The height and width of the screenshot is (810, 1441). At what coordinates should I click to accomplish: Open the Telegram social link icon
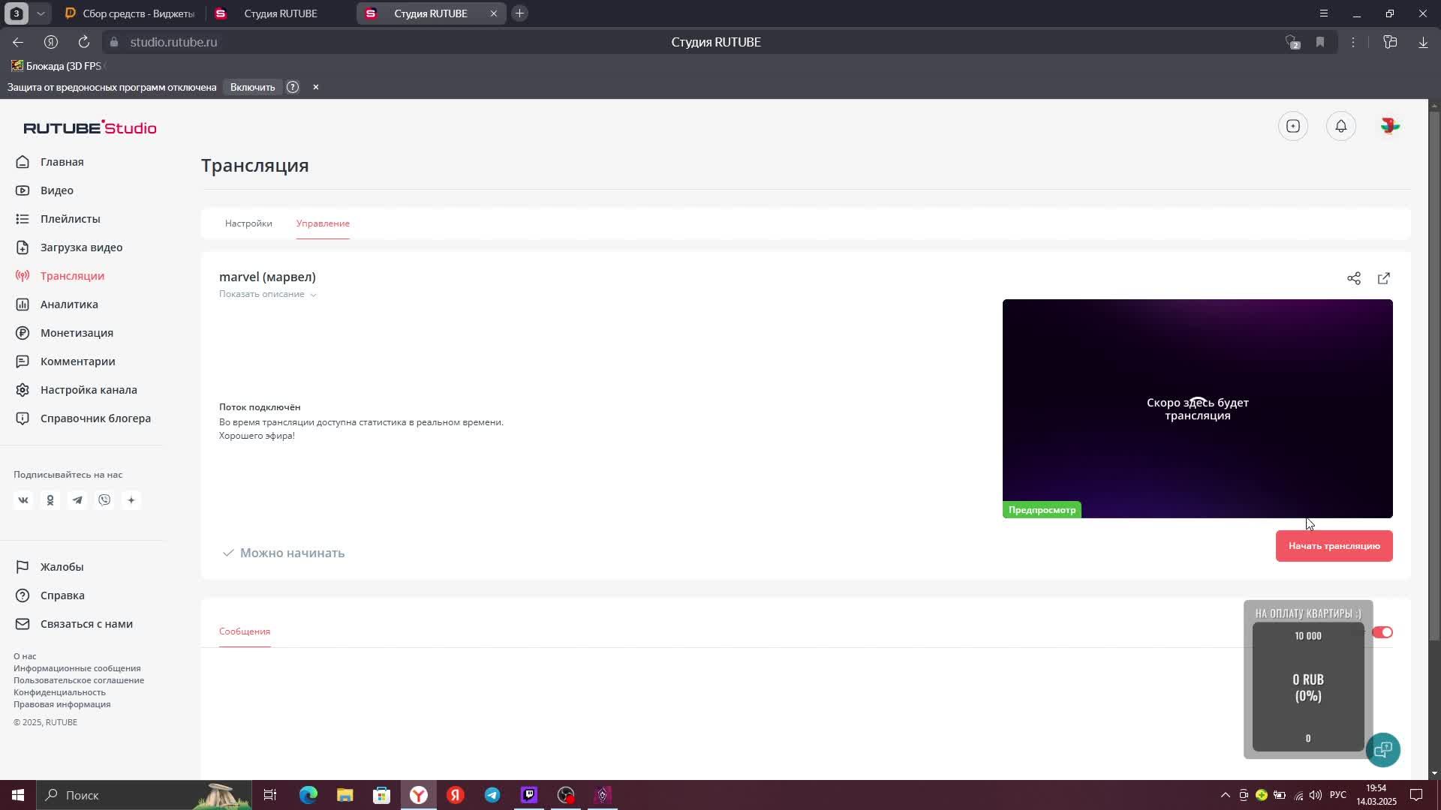tap(77, 500)
